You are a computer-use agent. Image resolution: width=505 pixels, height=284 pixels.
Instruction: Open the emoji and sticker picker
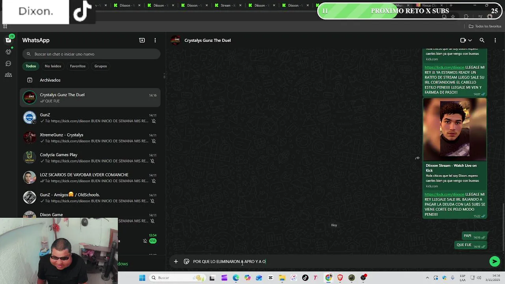tap(187, 262)
